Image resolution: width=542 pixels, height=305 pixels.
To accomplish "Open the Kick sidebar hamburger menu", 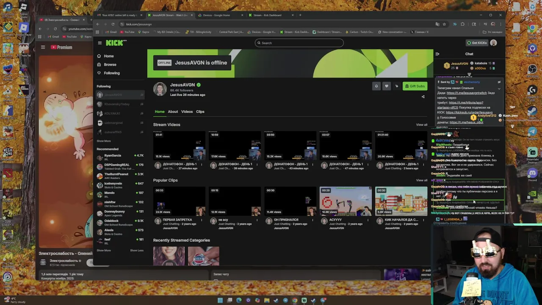I will point(100,43).
